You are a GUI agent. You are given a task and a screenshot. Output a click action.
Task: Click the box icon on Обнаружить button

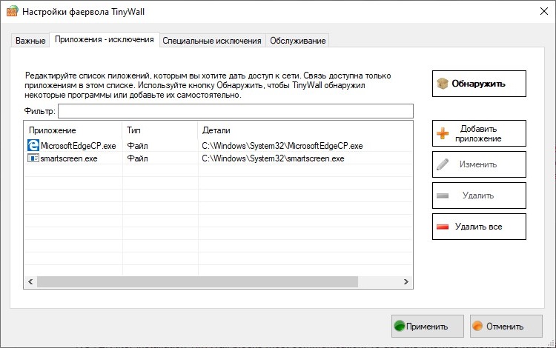click(x=442, y=84)
